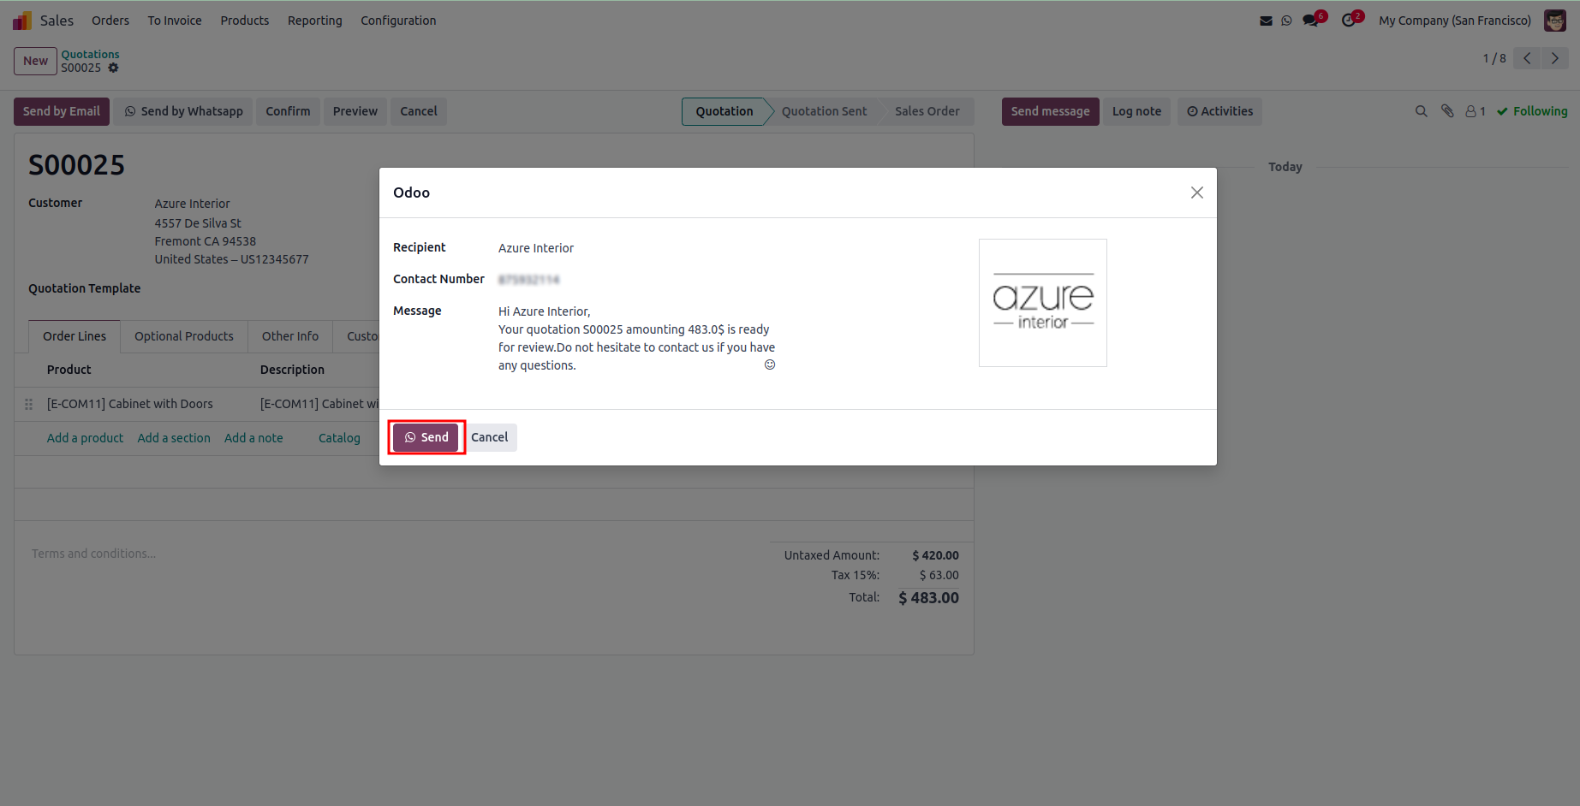Cancel the WhatsApp message dialog
1580x806 pixels.
[x=489, y=437]
